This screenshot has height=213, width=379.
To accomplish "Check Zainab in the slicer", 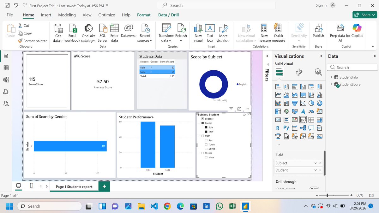I will coord(206,149).
